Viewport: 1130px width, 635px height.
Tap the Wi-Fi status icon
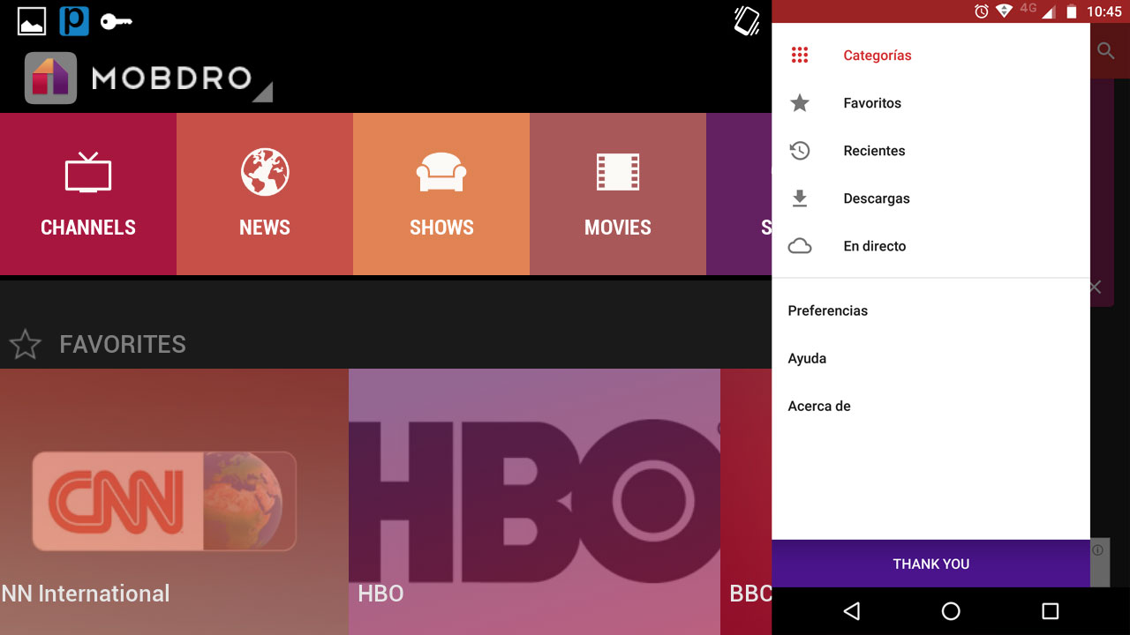pos(1004,11)
